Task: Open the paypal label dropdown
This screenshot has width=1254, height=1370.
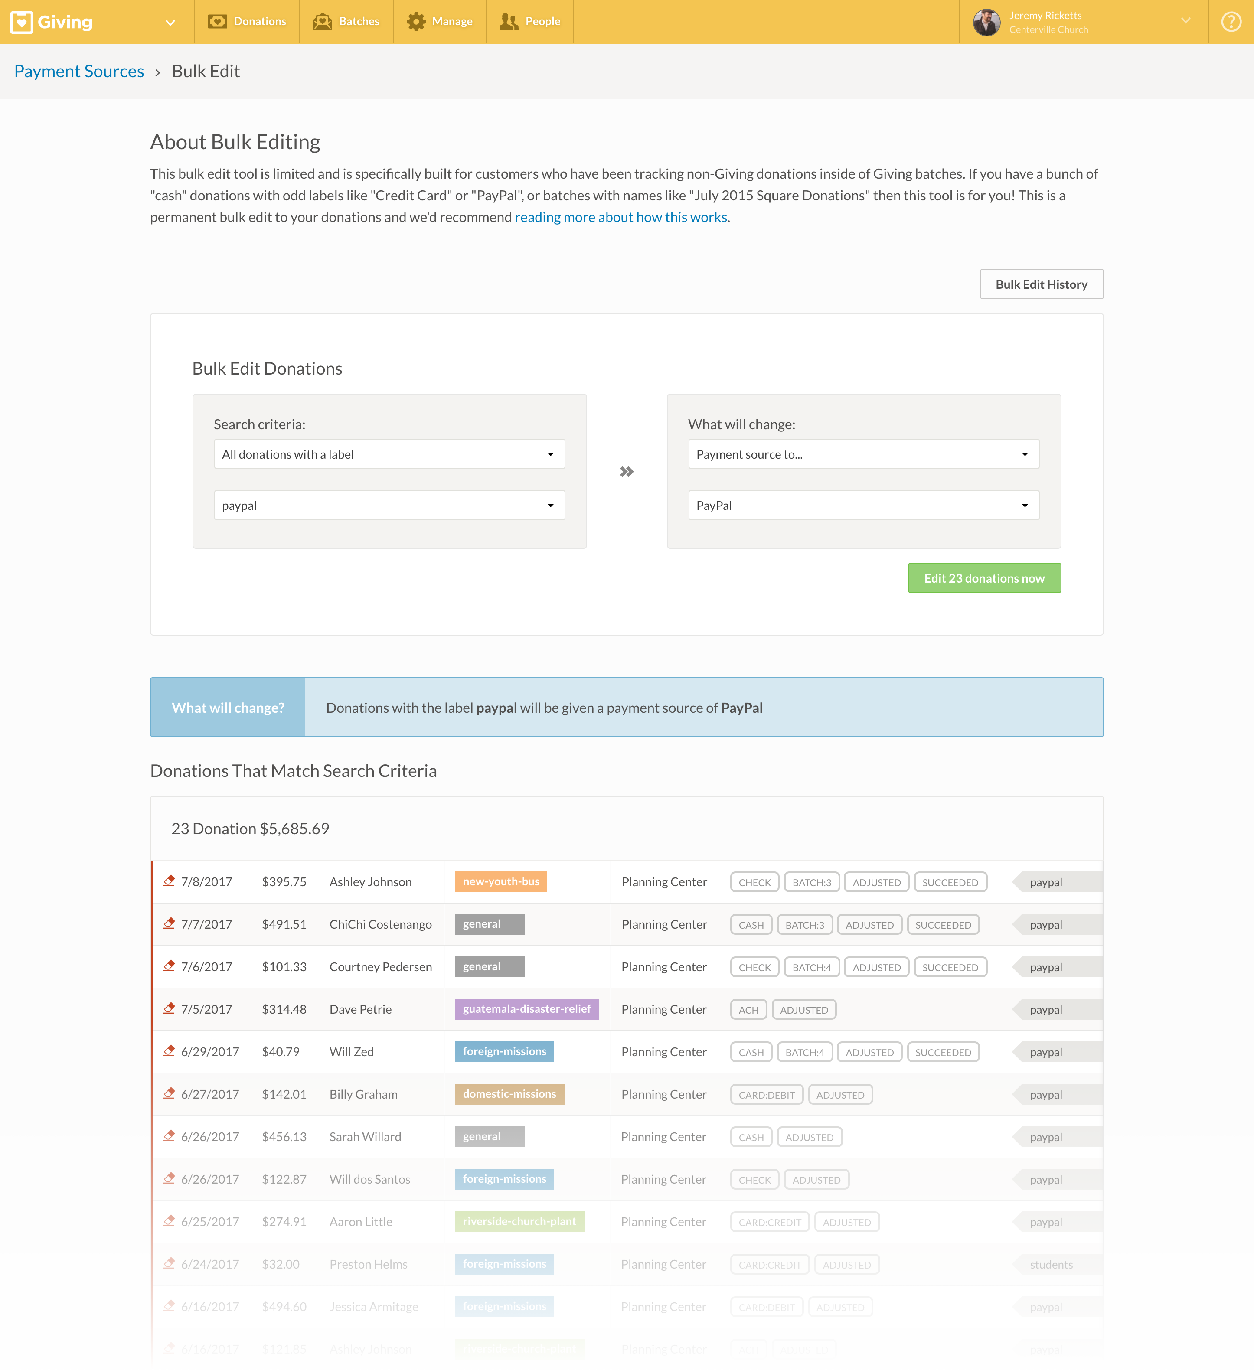Action: [389, 505]
